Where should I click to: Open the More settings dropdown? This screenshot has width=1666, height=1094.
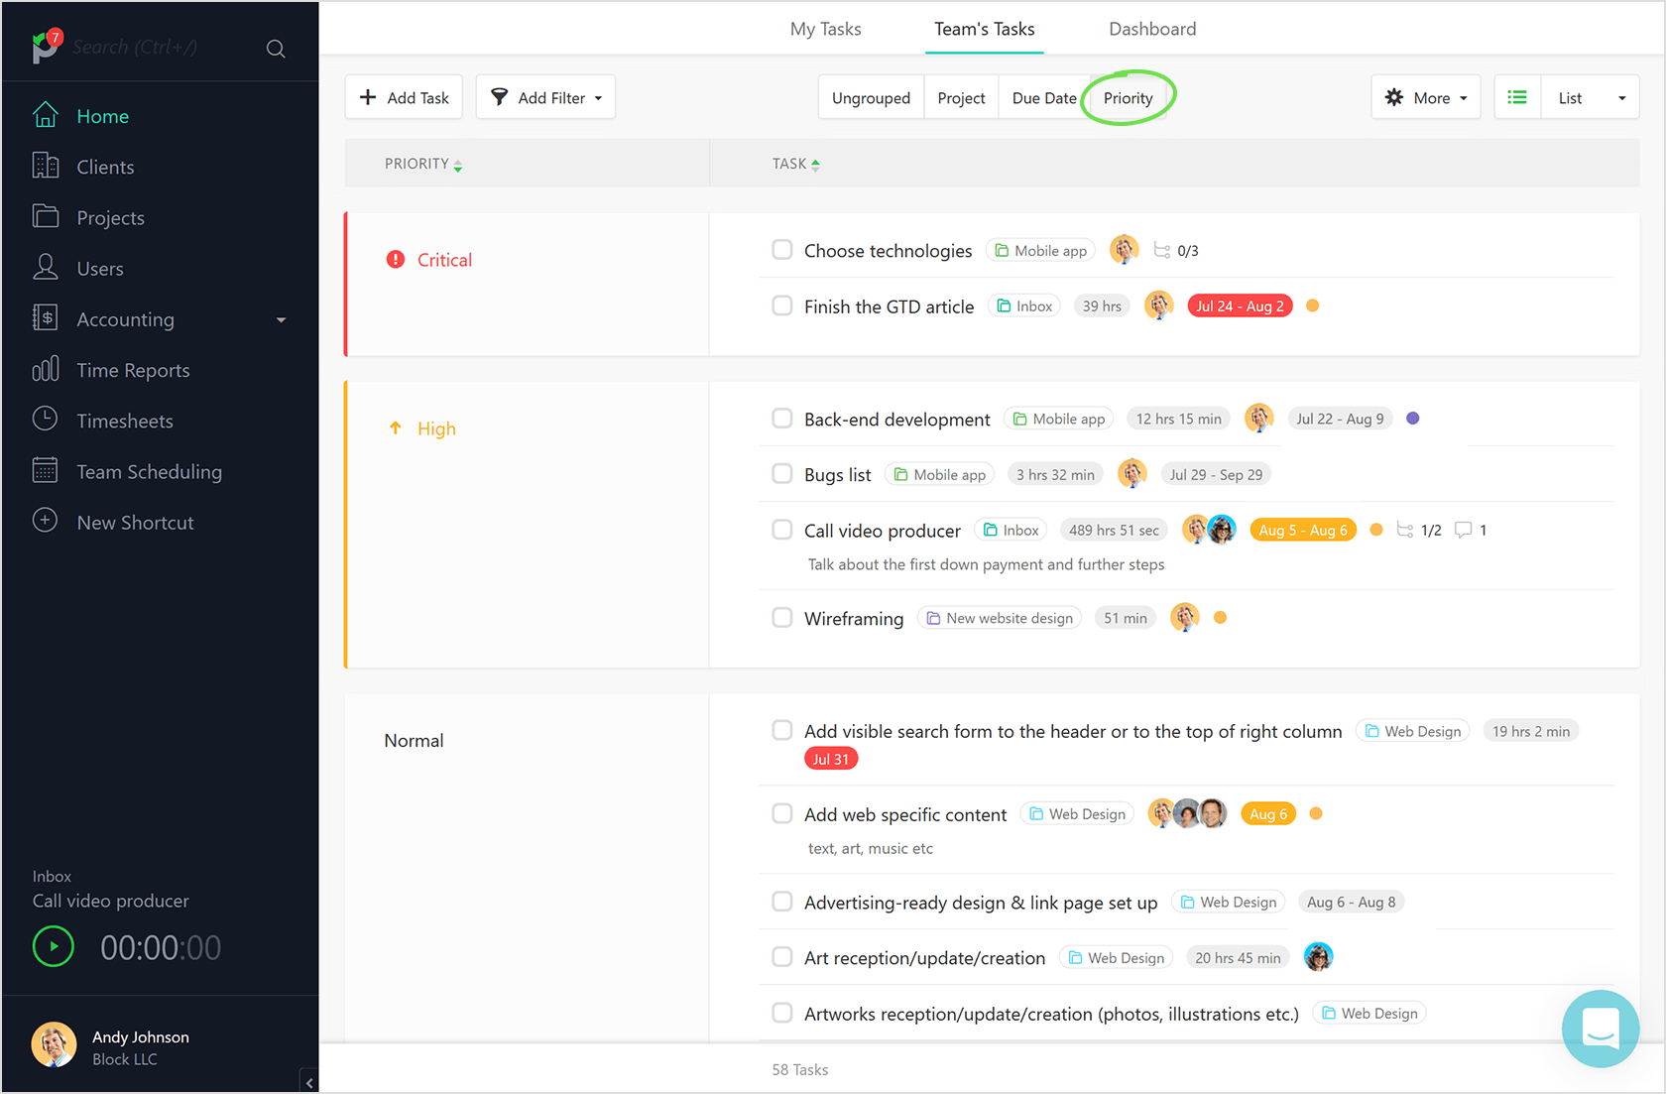coord(1425,97)
